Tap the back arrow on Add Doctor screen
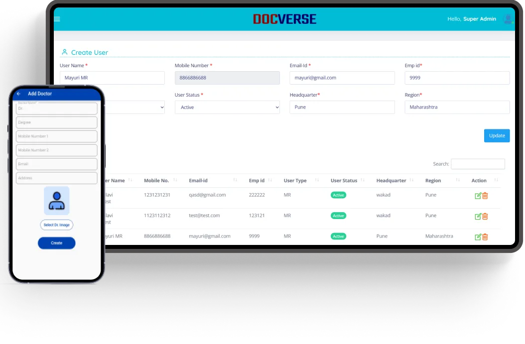 coord(19,94)
